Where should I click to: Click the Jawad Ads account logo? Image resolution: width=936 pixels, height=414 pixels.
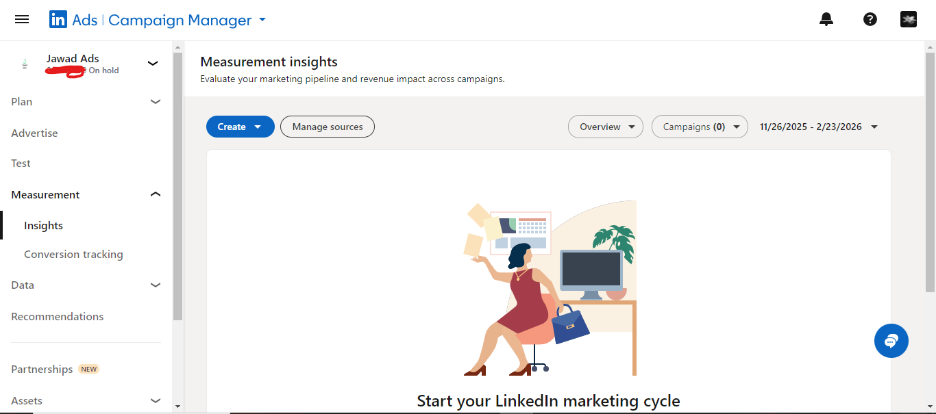pos(25,64)
